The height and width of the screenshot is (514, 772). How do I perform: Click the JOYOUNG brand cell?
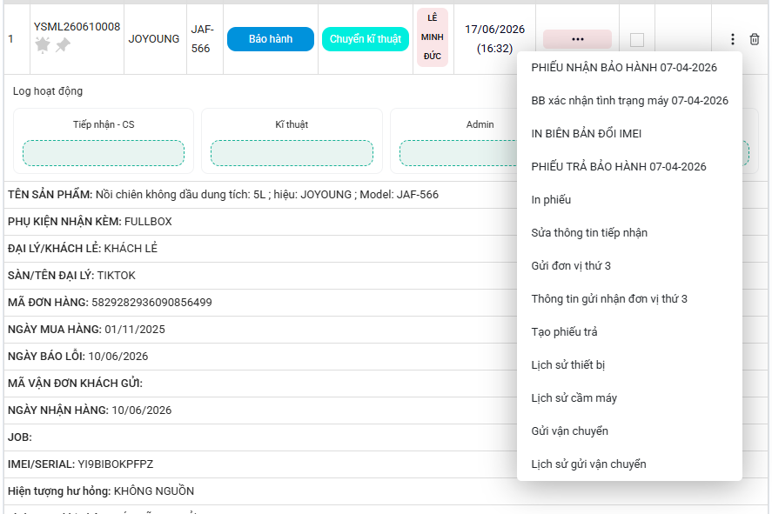[153, 39]
